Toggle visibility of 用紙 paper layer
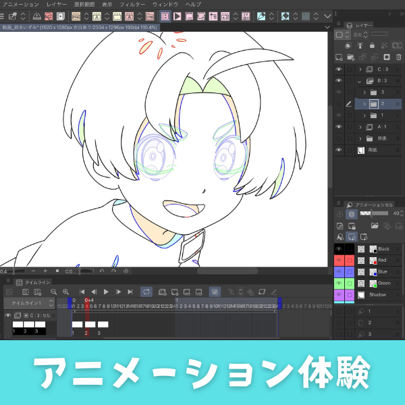 click(339, 150)
